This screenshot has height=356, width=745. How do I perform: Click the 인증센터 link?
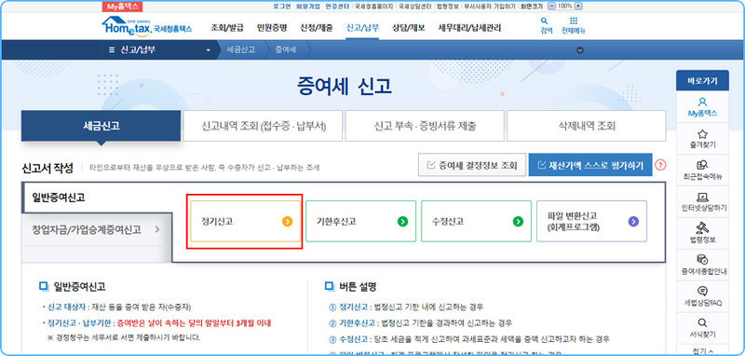point(337,7)
